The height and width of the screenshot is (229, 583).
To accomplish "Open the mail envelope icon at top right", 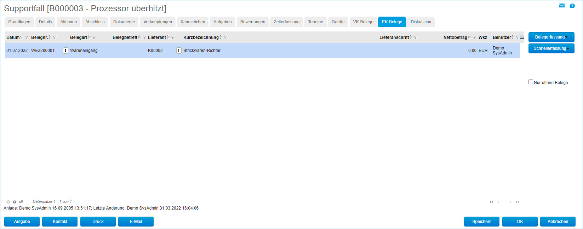I will pyautogui.click(x=562, y=6).
